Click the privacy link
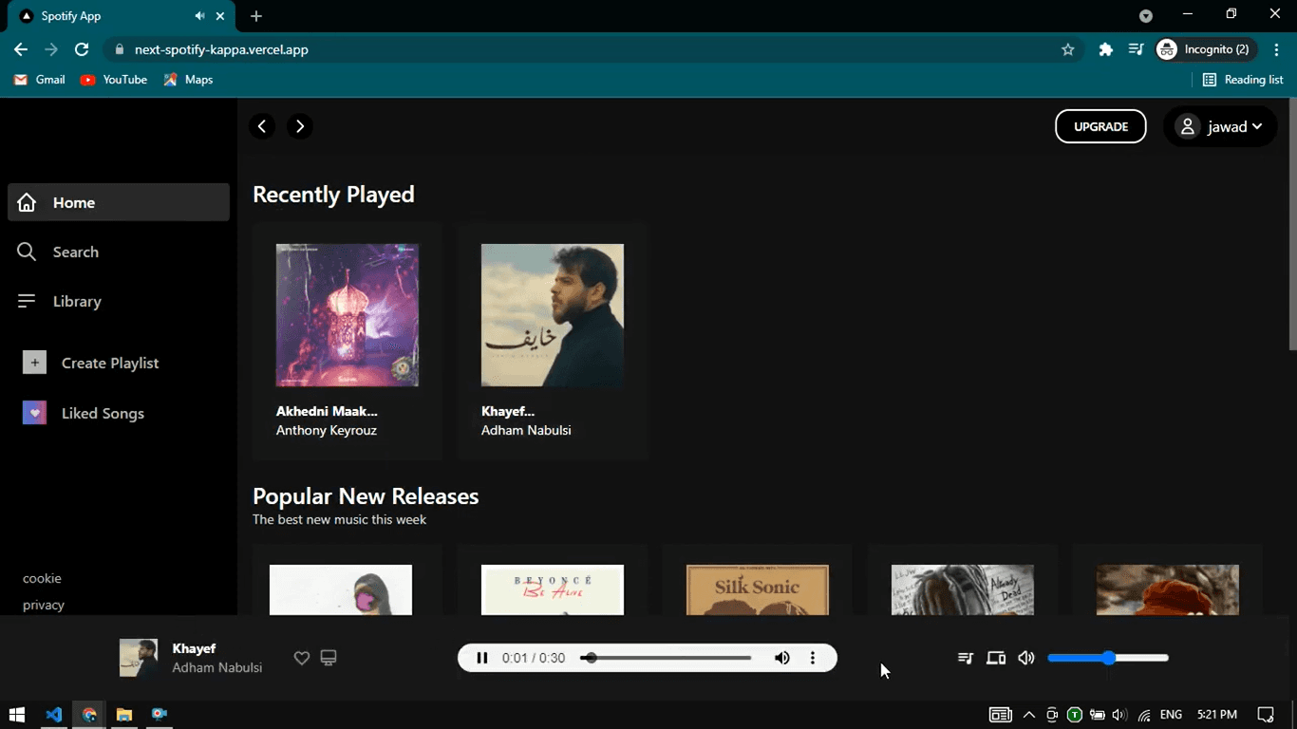The height and width of the screenshot is (729, 1297). (44, 605)
